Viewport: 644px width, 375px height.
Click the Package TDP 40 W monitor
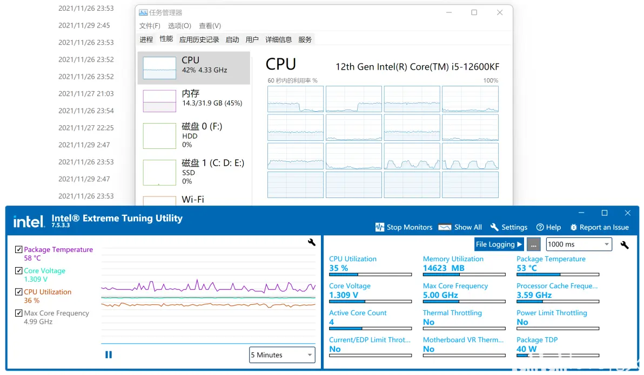(x=558, y=347)
